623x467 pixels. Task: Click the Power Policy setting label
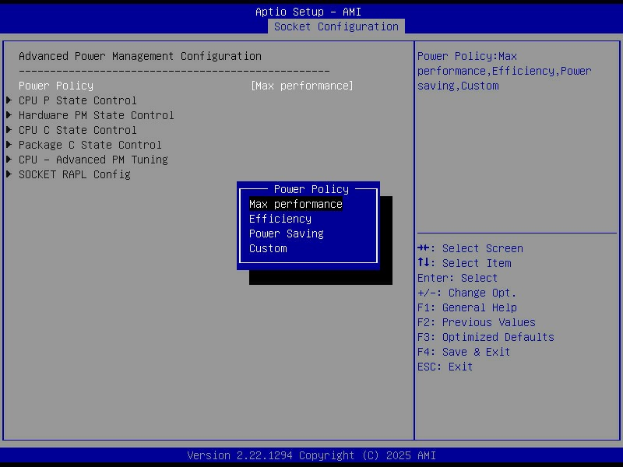pyautogui.click(x=55, y=86)
